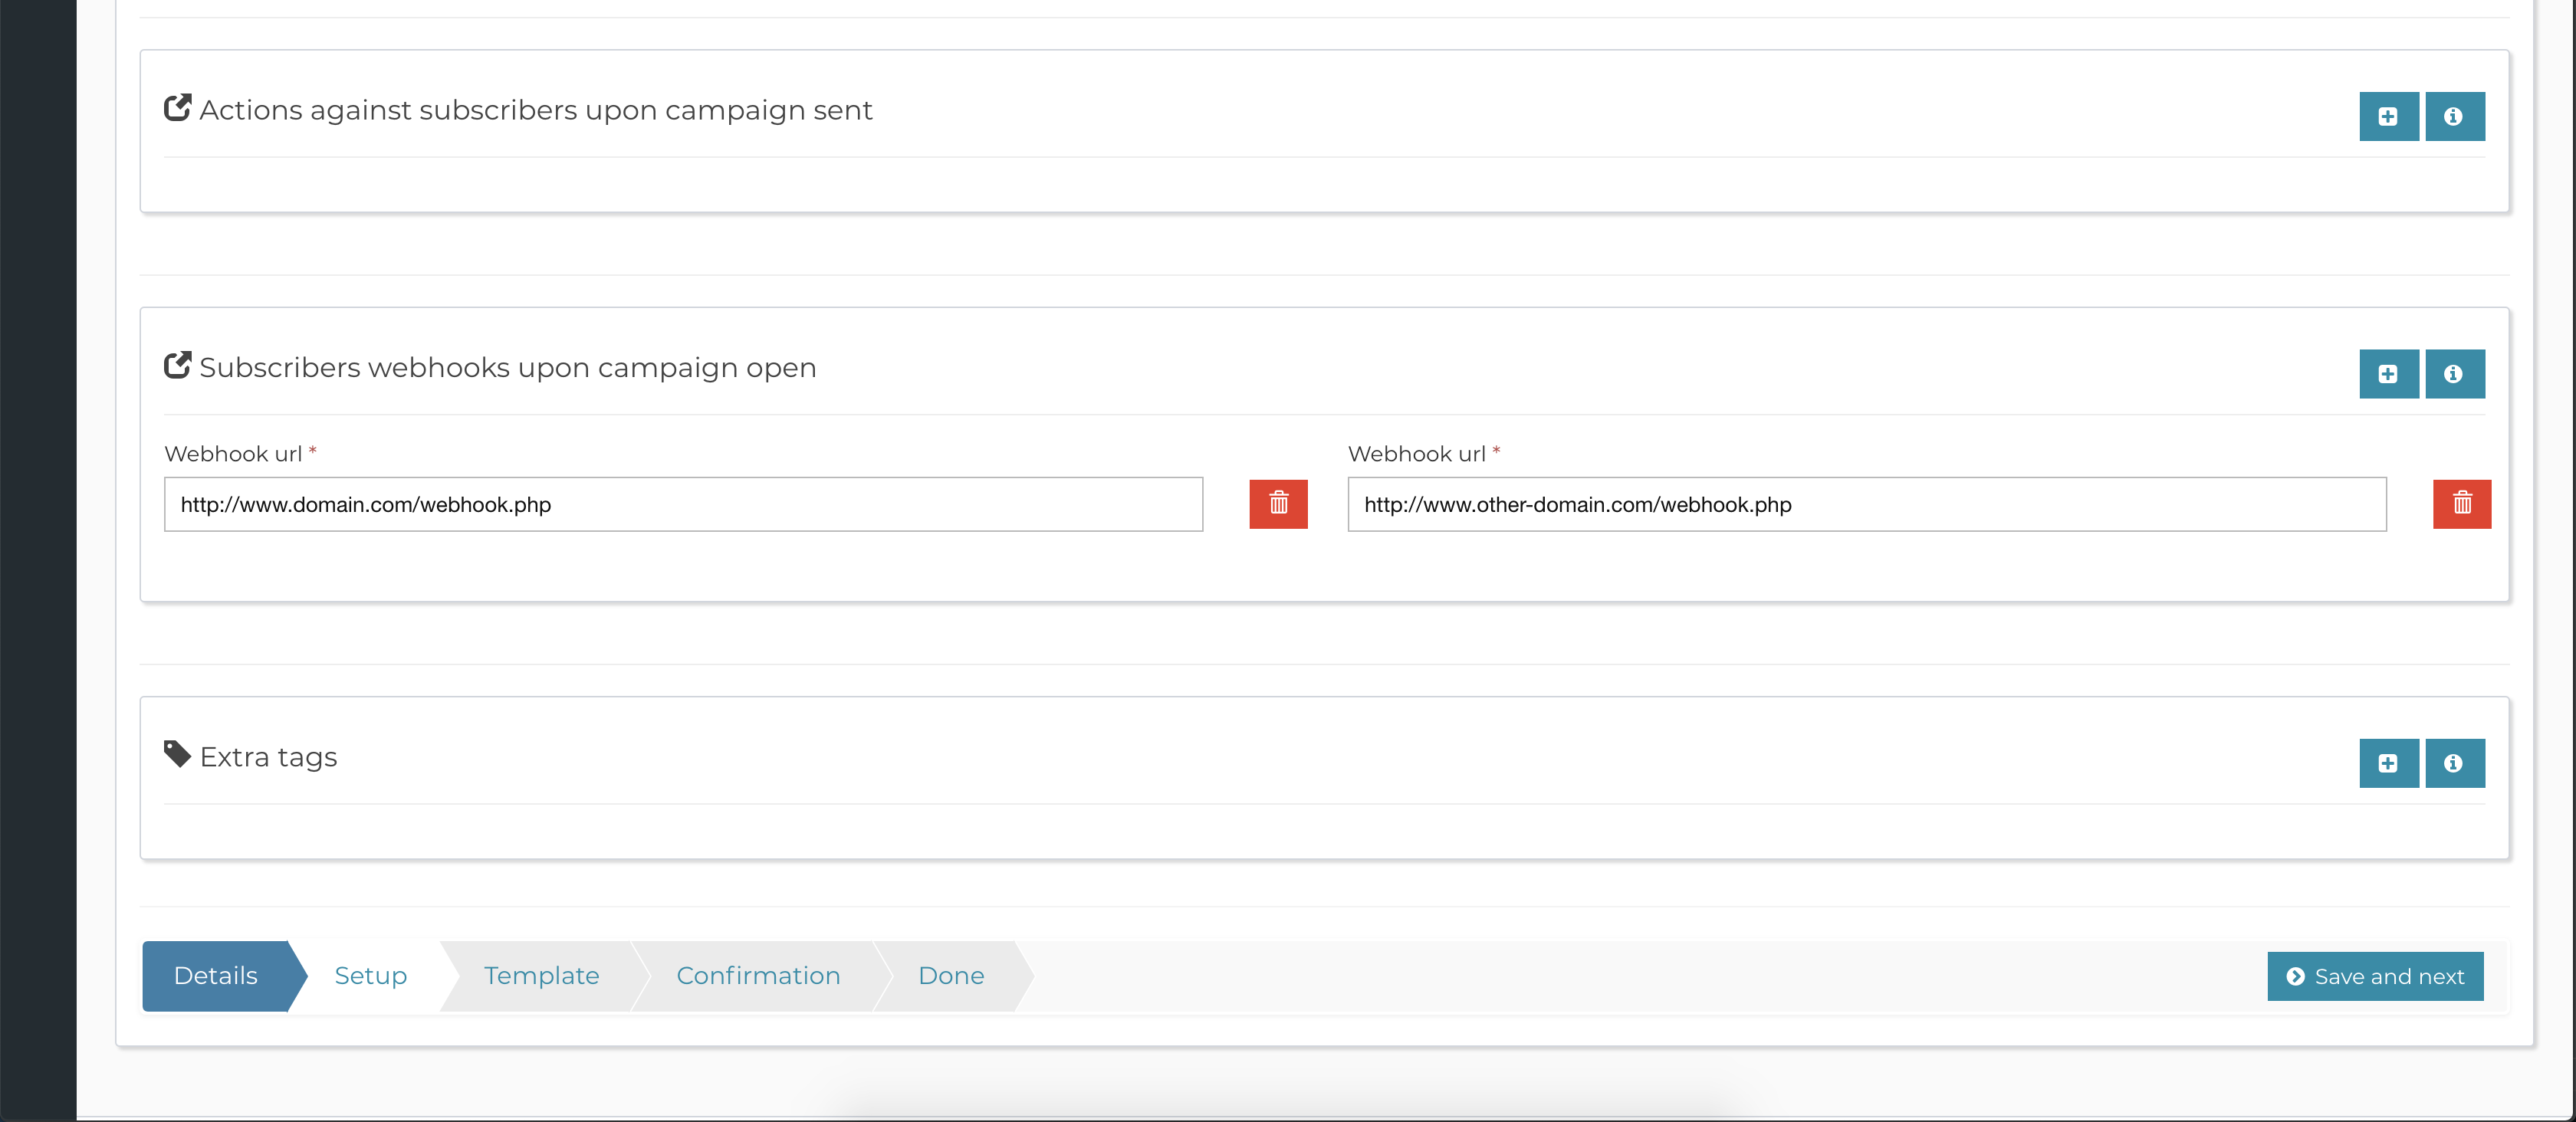Click the 'Actions against subscribers upon campaign sent' heading
This screenshot has width=2576, height=1122.
(536, 110)
